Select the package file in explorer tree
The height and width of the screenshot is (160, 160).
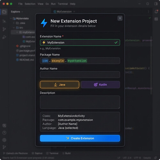click(26, 51)
